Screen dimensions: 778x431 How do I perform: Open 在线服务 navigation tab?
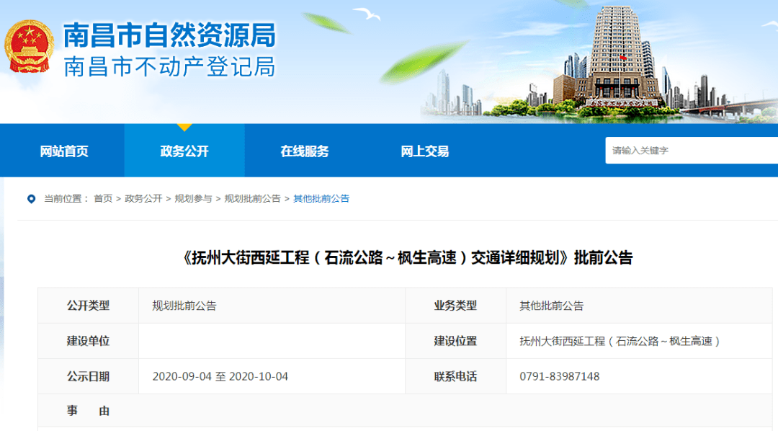[x=305, y=151]
